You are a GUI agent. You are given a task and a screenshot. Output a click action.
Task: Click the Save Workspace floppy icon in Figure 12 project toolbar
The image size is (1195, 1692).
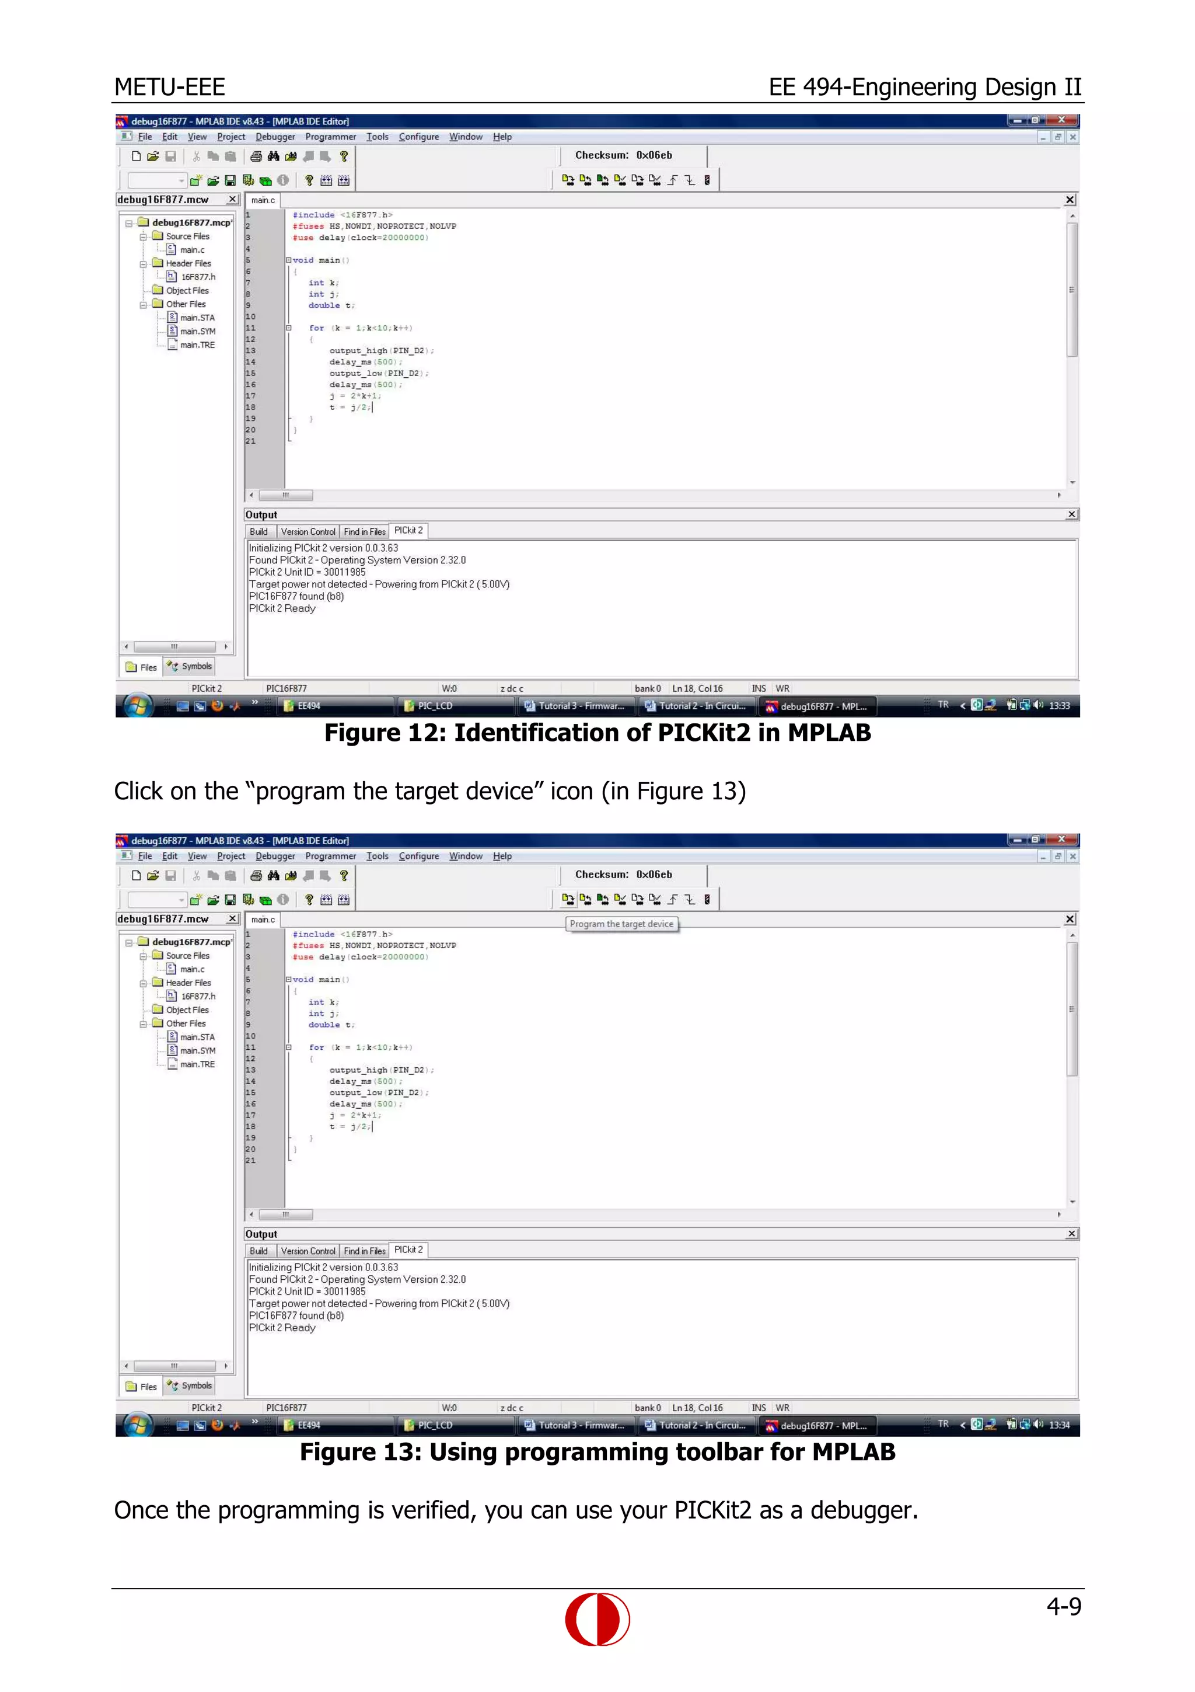pos(230,180)
